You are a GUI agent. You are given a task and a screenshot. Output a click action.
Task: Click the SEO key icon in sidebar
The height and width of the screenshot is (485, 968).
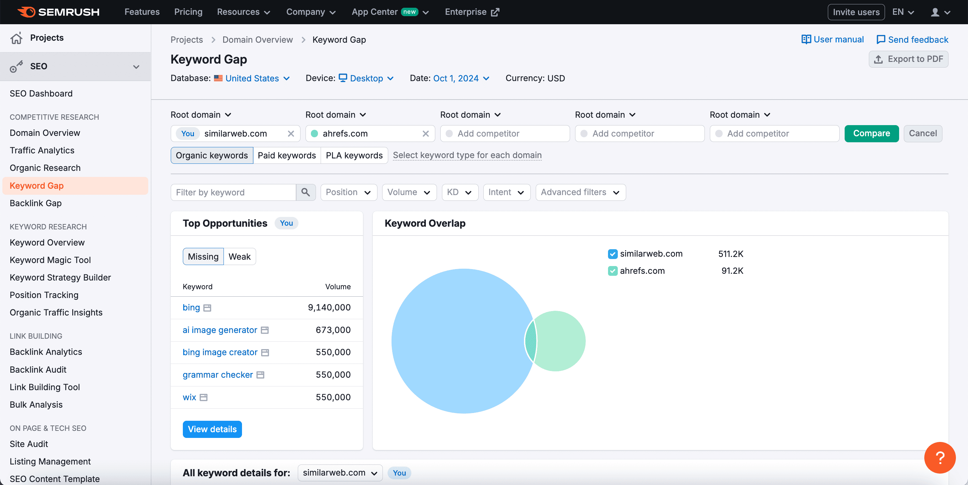click(x=16, y=67)
